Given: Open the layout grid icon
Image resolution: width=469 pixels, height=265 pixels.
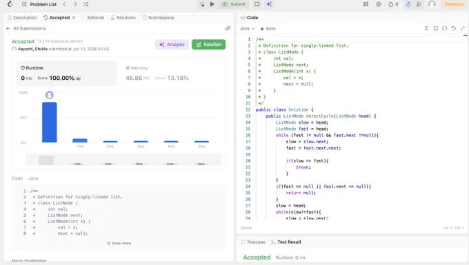Looking at the screenshot, I should (366, 4).
